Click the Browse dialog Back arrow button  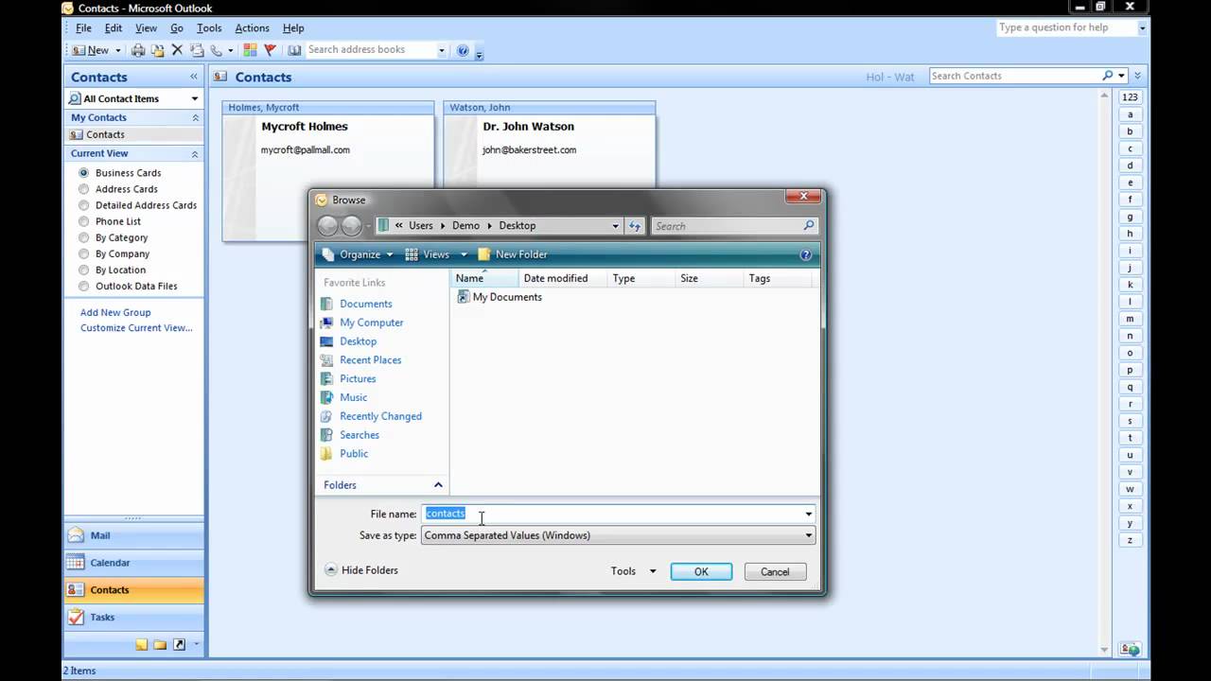pyautogui.click(x=327, y=225)
